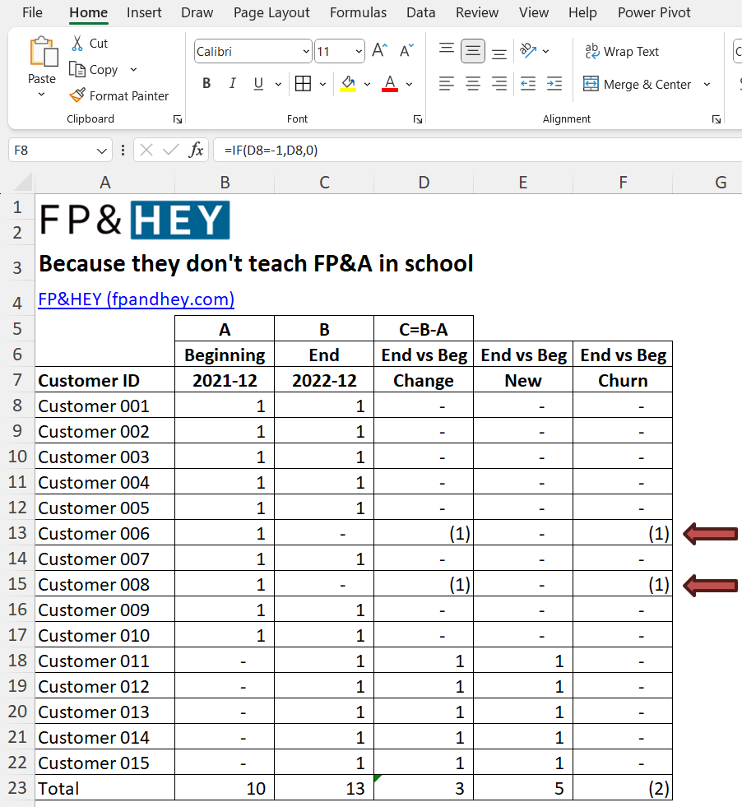Expand the borders dropdown arrow
This screenshot has width=742, height=807.
tap(322, 84)
